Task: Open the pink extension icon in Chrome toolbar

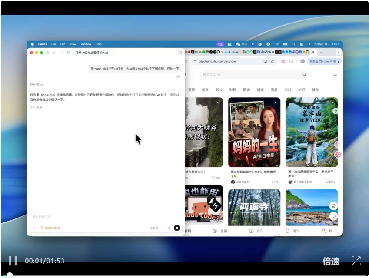Action: (283, 61)
